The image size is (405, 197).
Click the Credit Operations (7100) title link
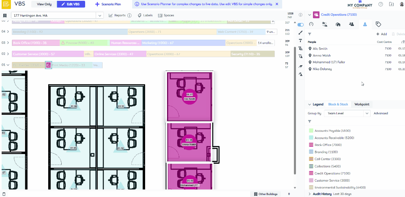(339, 15)
